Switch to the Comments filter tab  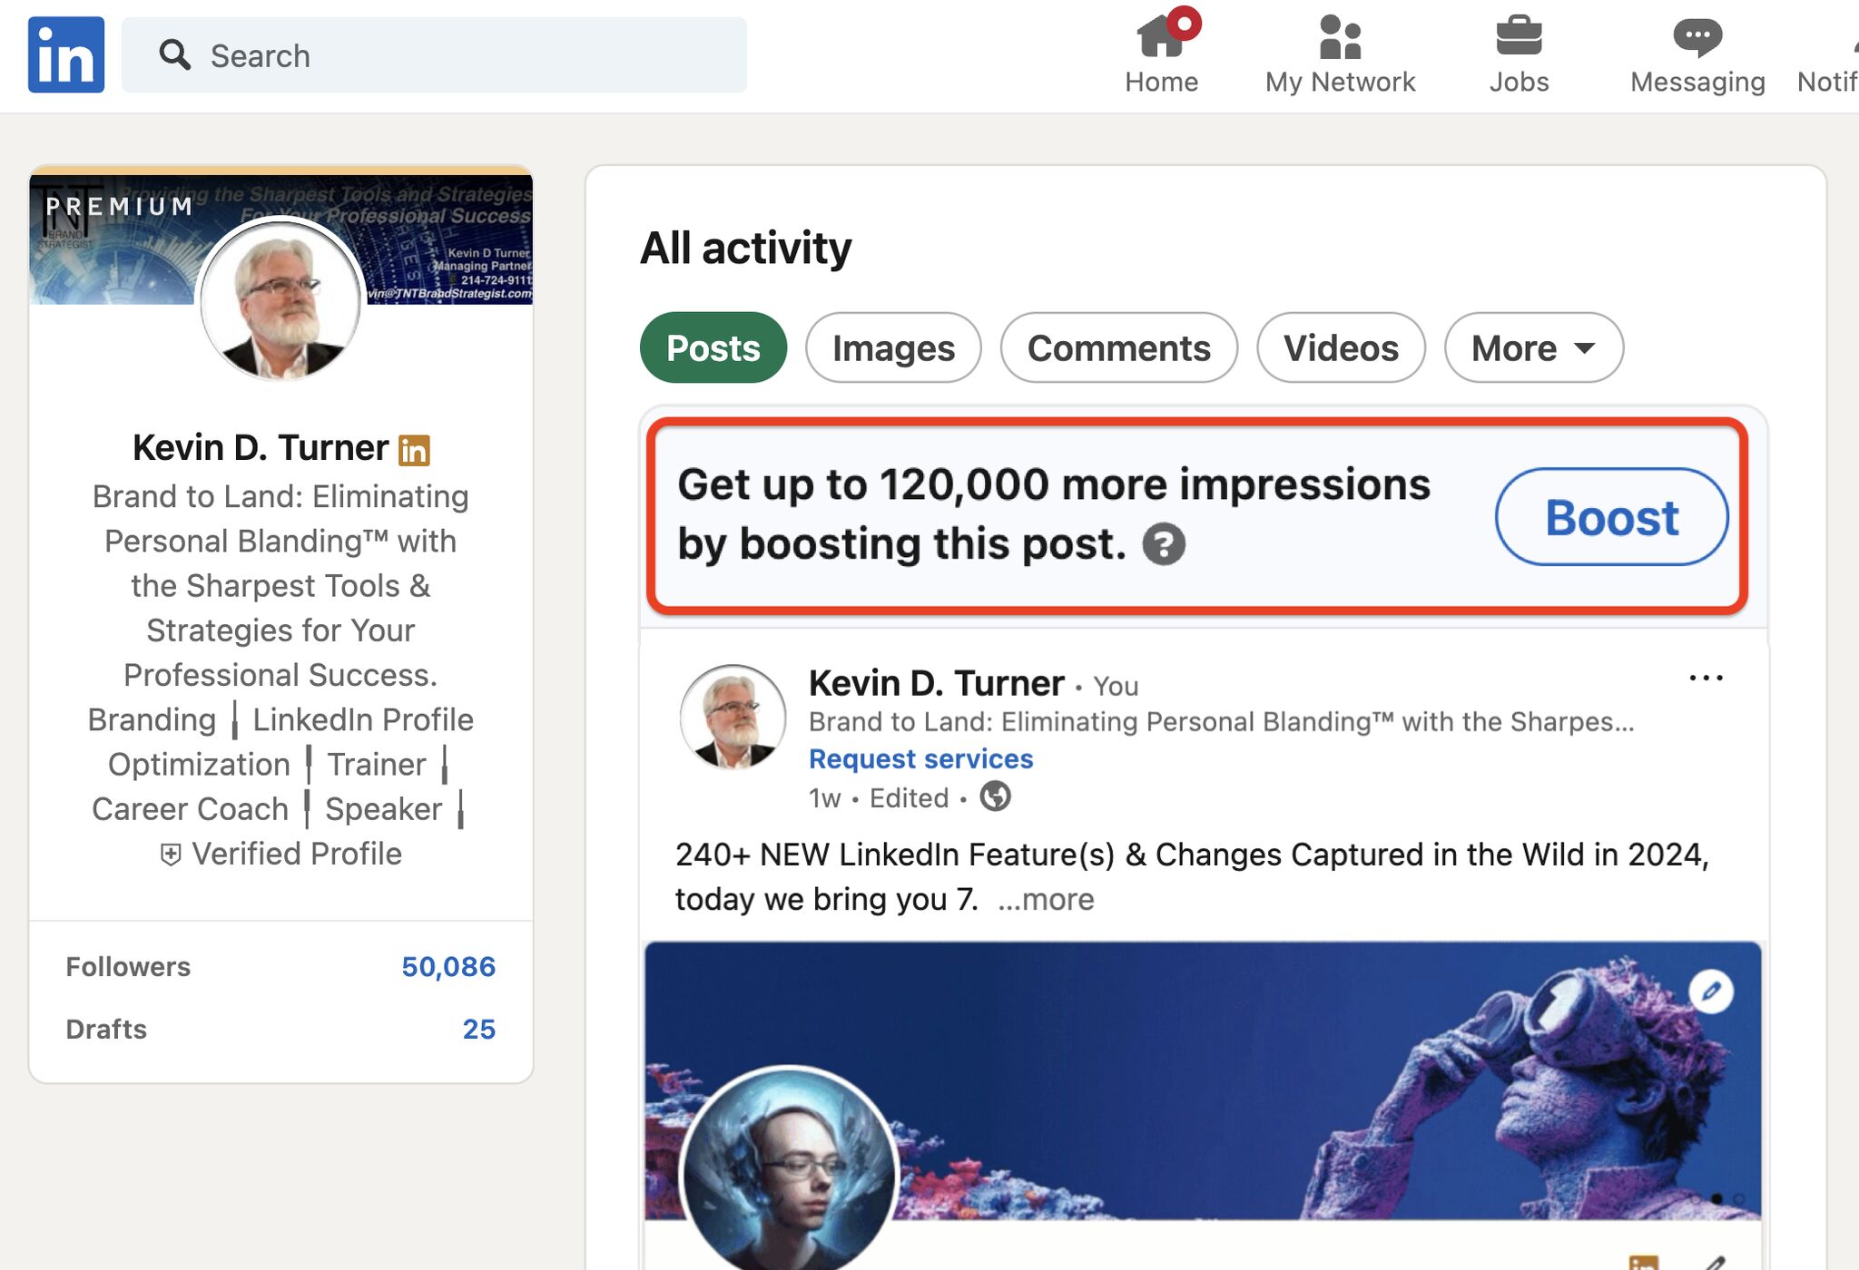pyautogui.click(x=1118, y=348)
